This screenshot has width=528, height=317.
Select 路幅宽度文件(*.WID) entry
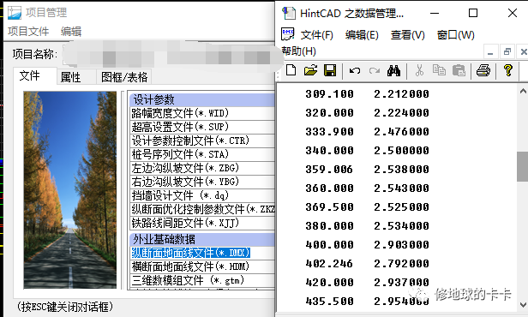tap(202, 113)
